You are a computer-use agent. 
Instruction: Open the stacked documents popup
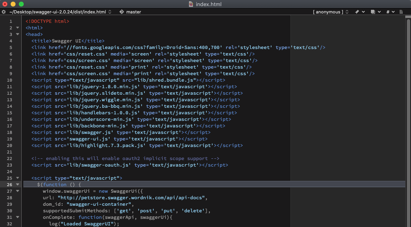point(375,12)
